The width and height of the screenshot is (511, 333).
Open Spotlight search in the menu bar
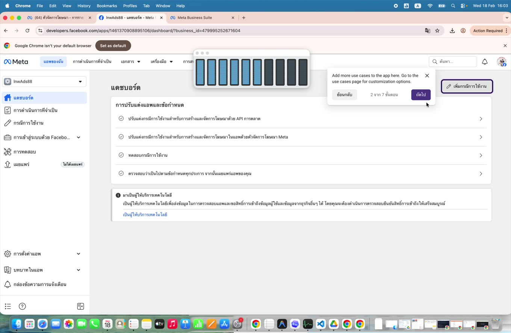point(453,6)
